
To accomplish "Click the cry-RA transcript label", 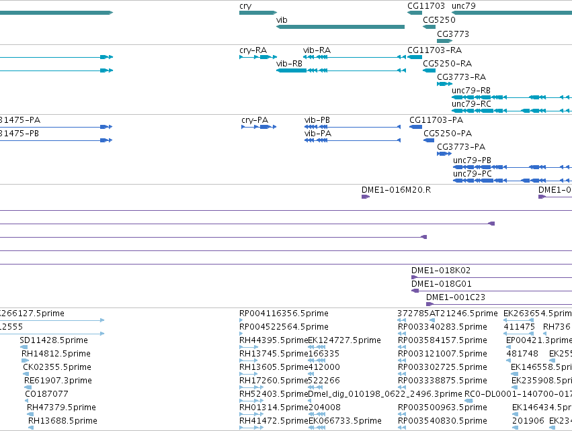I will [253, 50].
